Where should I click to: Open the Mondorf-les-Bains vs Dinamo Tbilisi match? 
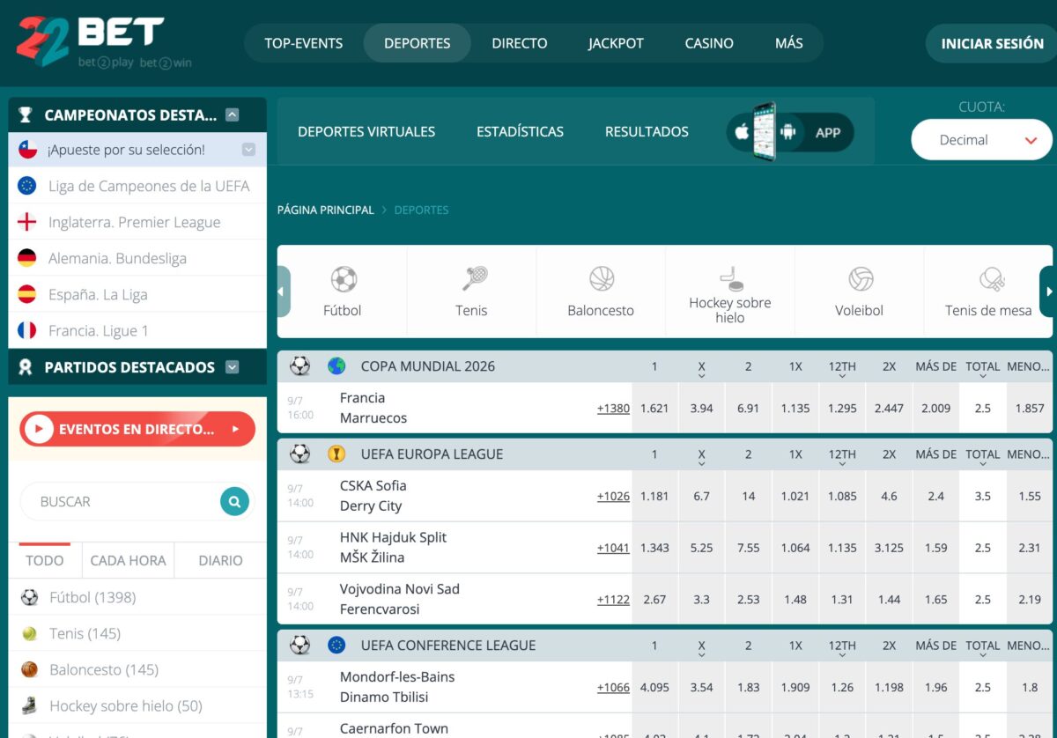(397, 687)
